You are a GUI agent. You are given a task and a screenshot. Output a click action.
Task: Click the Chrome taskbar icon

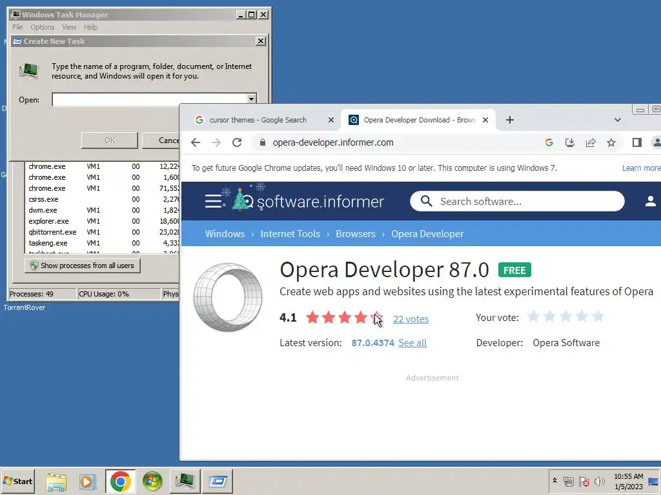coord(121,481)
